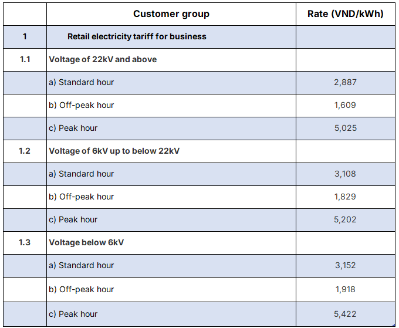Screen dimensions: 399x328
Task: Click the 2,887 rate value
Action: point(345,82)
